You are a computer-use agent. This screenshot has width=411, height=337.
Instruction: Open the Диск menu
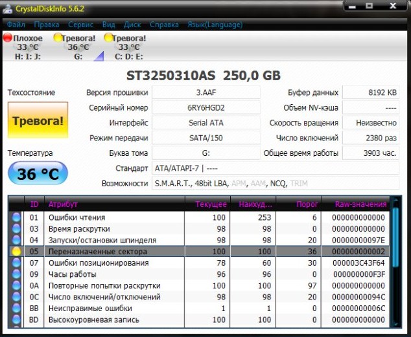pos(132,25)
